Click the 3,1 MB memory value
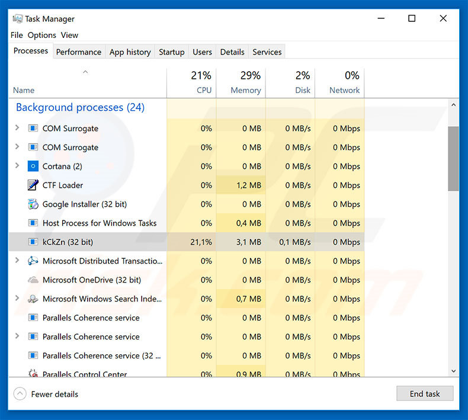Viewport: 468px width, 420px height. (249, 242)
